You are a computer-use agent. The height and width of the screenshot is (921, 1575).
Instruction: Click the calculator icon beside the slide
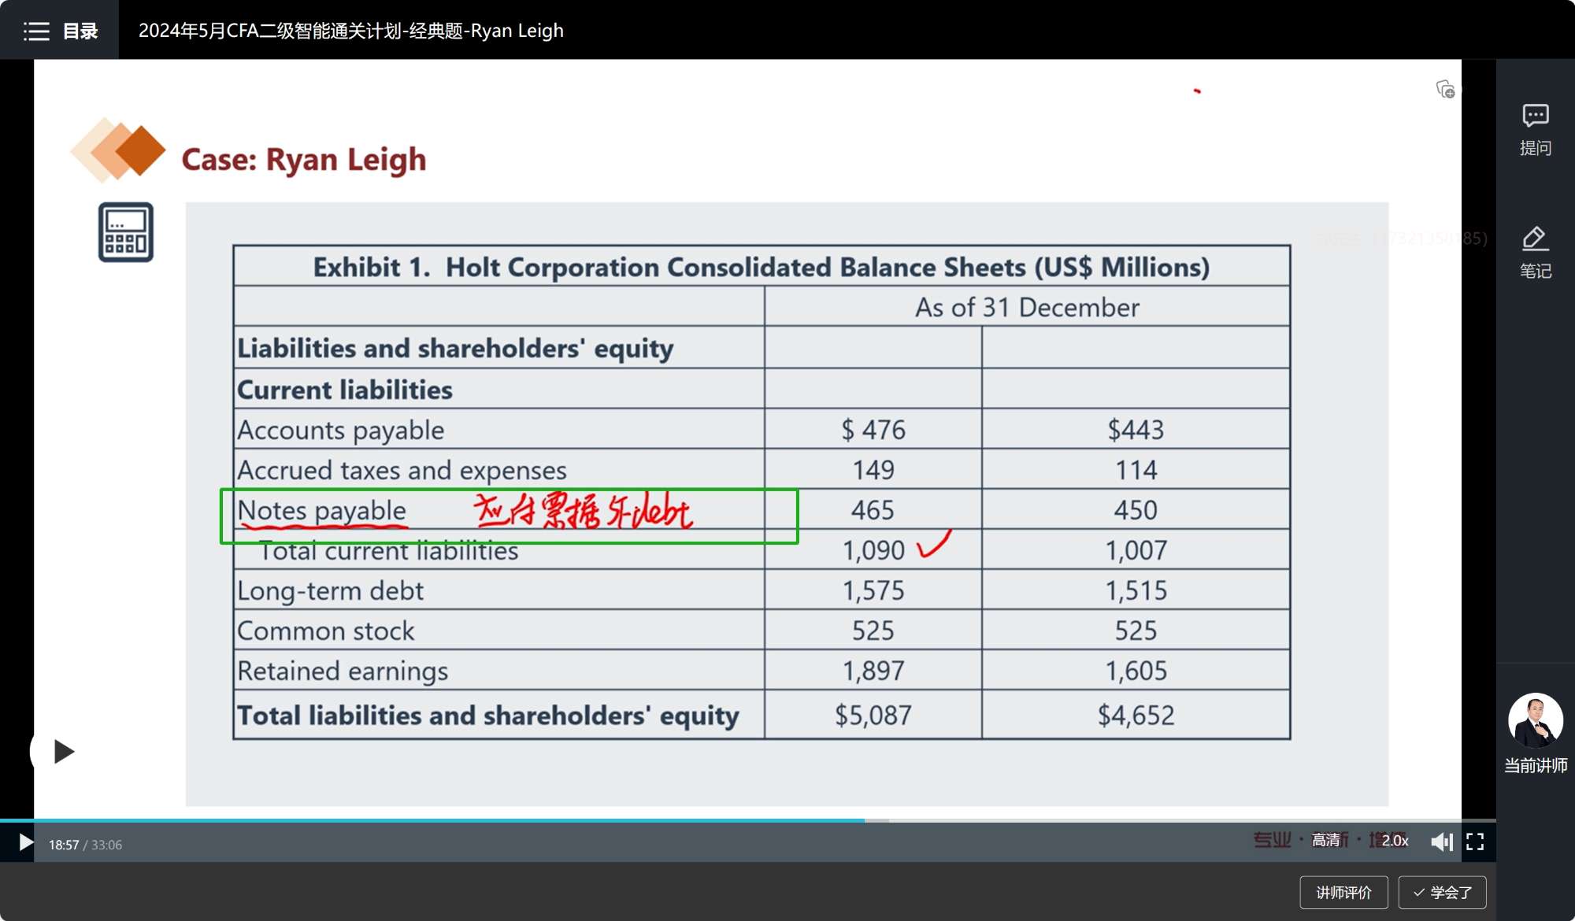click(x=126, y=232)
